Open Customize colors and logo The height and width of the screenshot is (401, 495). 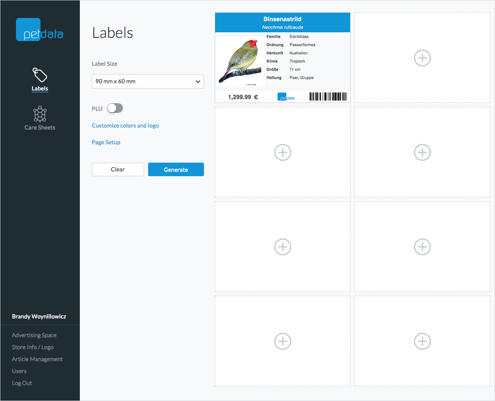(125, 125)
